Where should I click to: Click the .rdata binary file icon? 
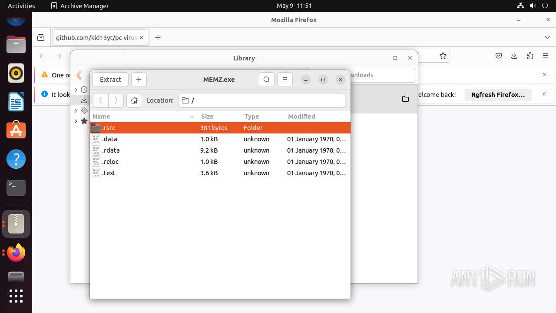click(96, 150)
